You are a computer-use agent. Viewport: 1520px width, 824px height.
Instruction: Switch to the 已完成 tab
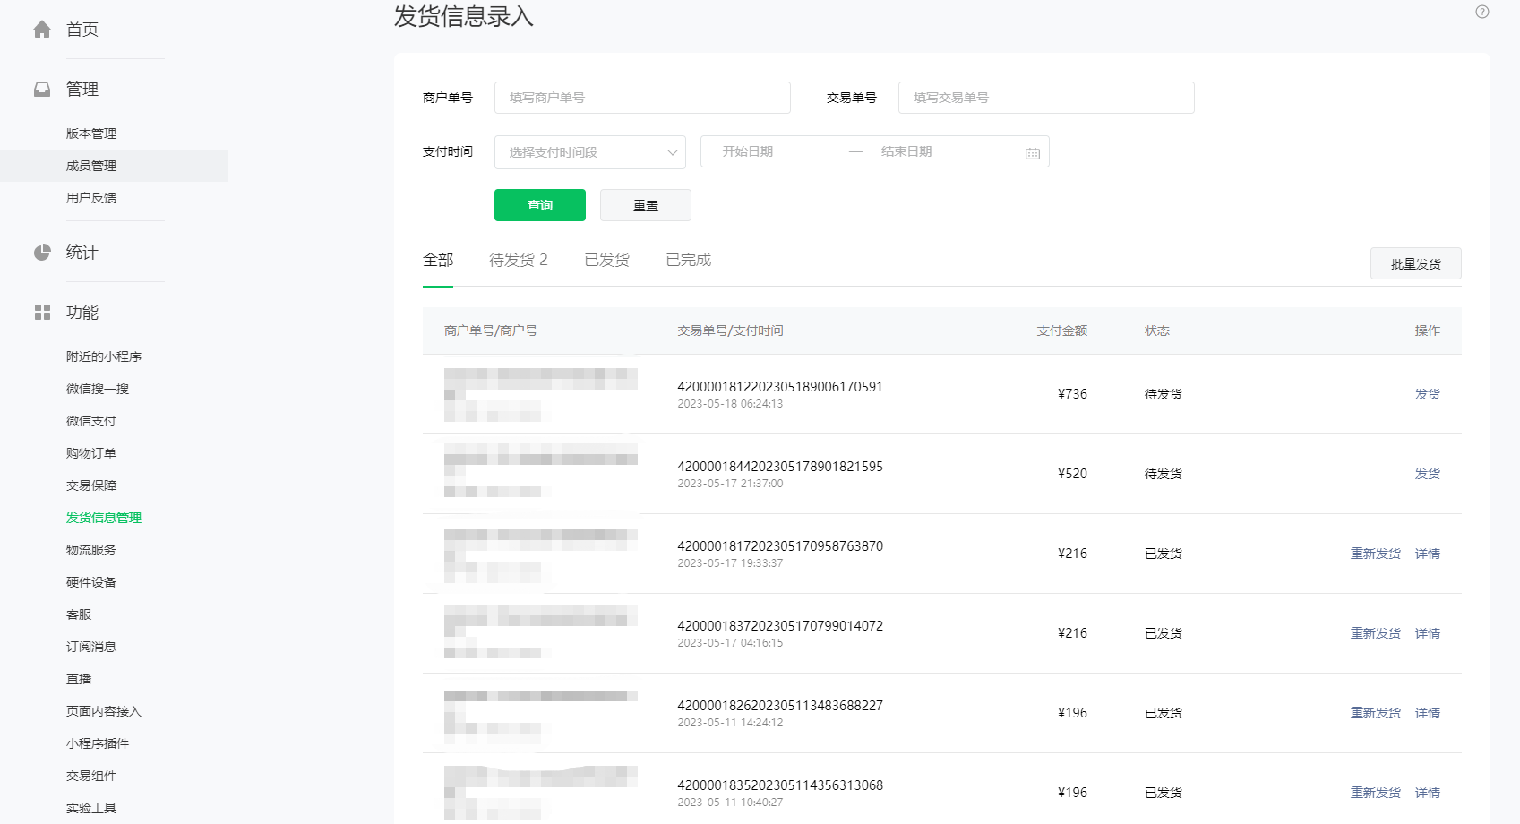[689, 260]
